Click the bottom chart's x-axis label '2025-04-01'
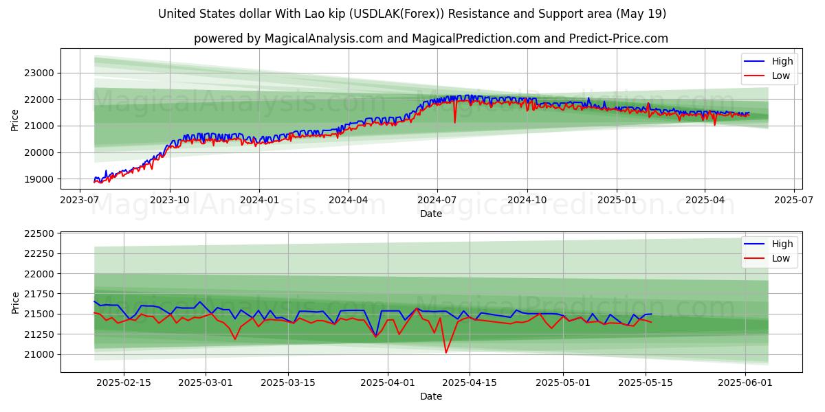Image resolution: width=825 pixels, height=412 pixels. tap(388, 385)
